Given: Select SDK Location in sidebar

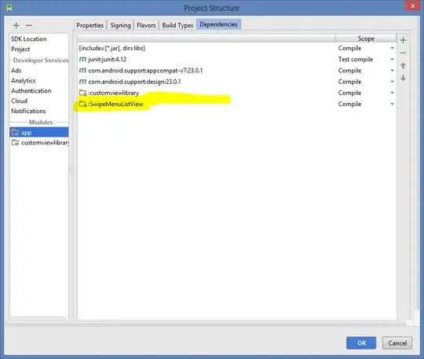Looking at the screenshot, I should [29, 39].
